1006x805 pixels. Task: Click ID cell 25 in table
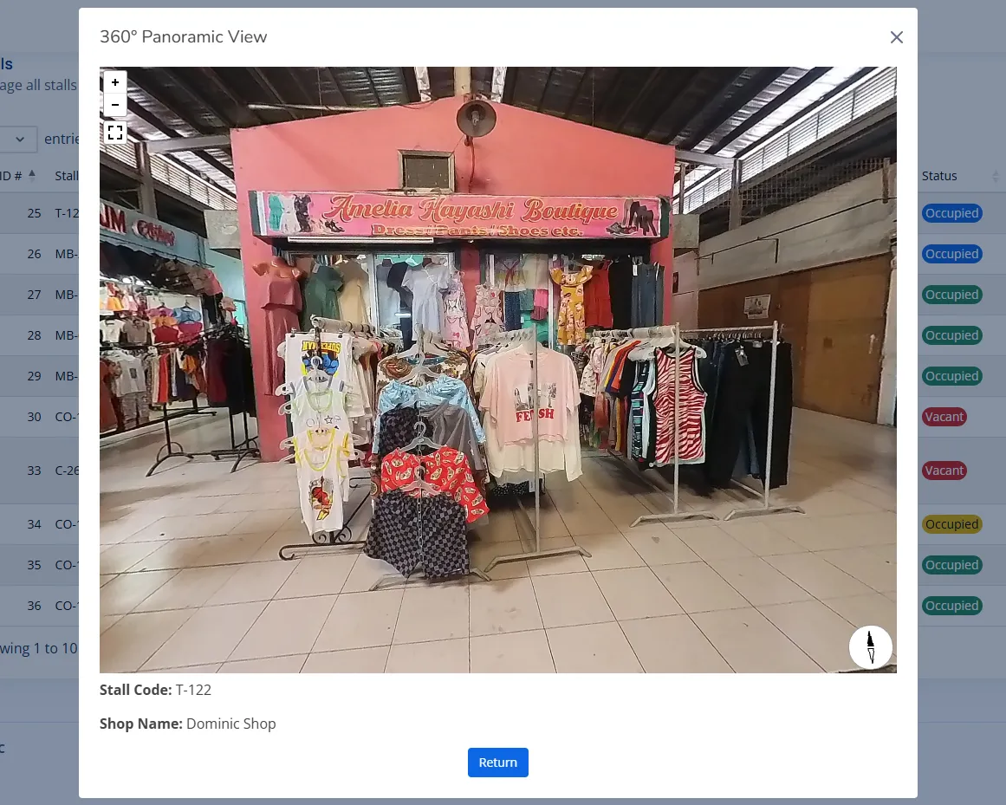point(34,213)
